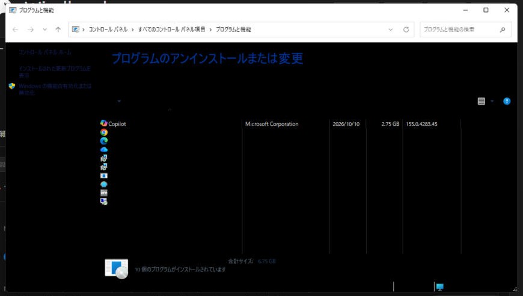Click the プログラムと機能 breadcrumb

233,29
